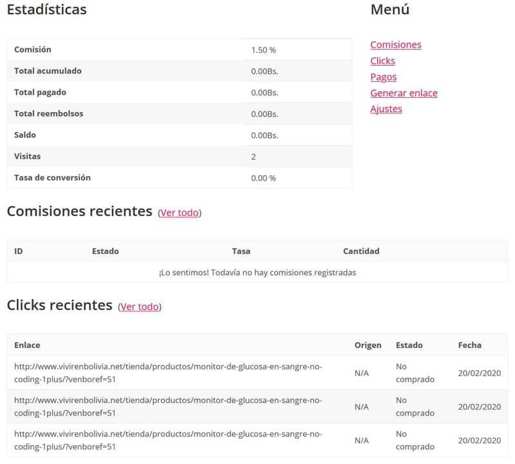Click the Enlace column header
The height and width of the screenshot is (464, 515).
coord(27,345)
